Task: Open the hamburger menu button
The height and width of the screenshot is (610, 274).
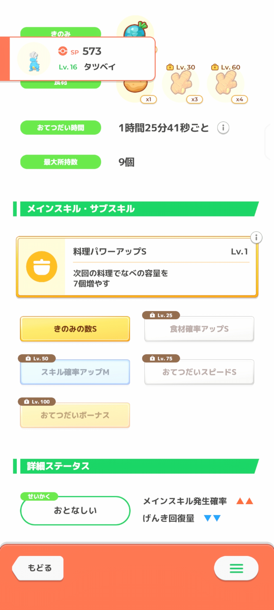Action: tap(236, 568)
